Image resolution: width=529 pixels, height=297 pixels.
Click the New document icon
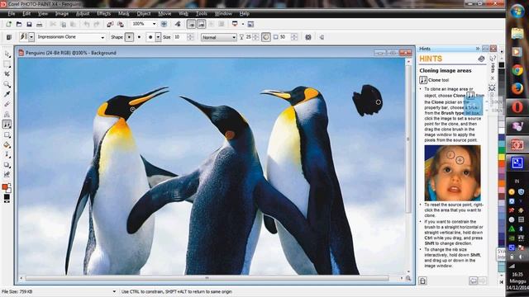(8, 24)
